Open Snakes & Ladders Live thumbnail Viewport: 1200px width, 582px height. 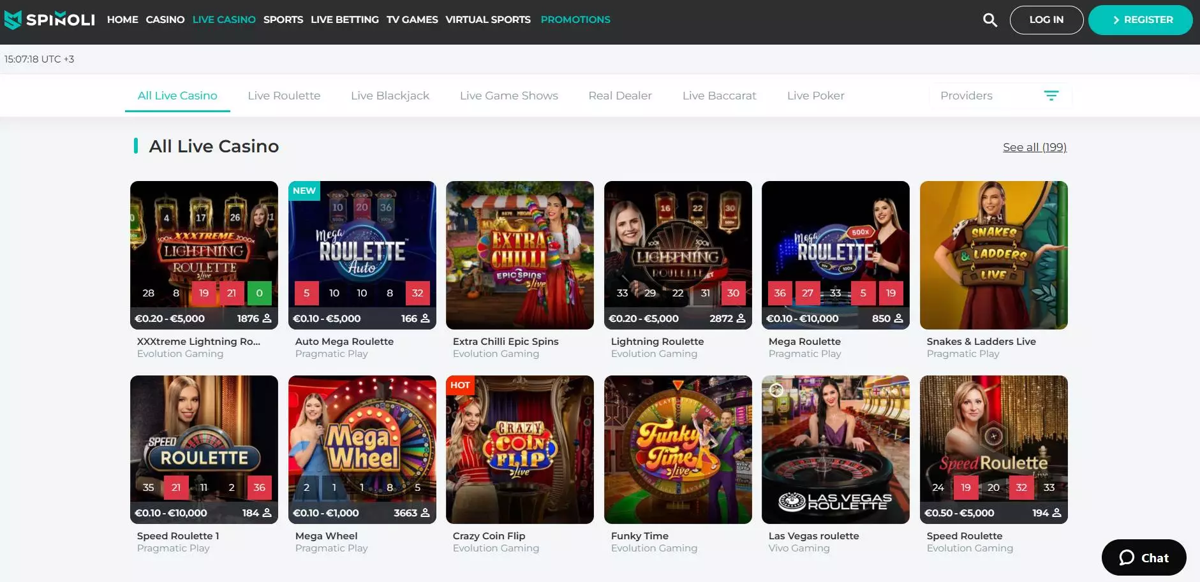click(994, 255)
